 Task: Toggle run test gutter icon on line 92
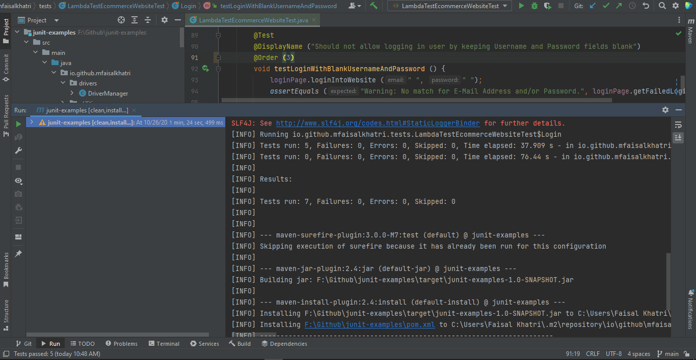[x=205, y=68]
